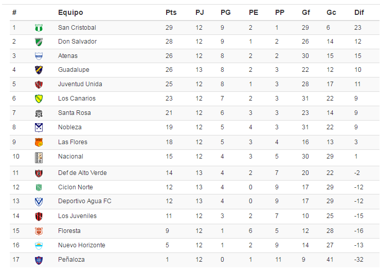The image size is (380, 274).
Task: Click the Guadalupe blue and yellow crest
Action: (39, 70)
